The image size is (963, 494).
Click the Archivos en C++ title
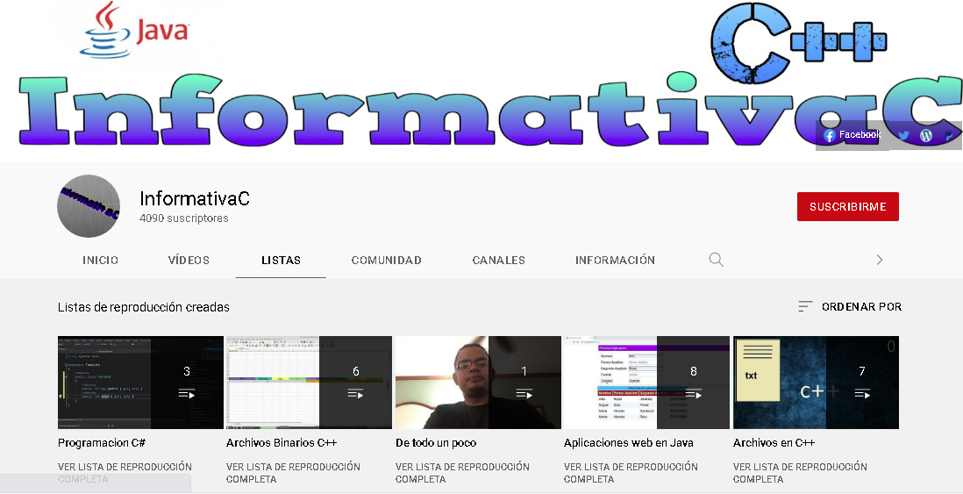(774, 442)
